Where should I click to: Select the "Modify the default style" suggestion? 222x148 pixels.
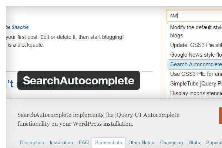coord(196,27)
